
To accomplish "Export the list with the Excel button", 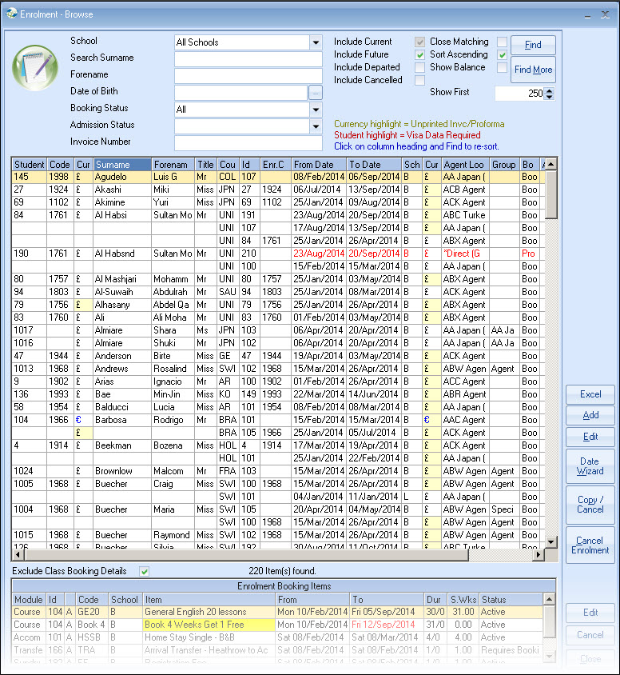I will (590, 394).
